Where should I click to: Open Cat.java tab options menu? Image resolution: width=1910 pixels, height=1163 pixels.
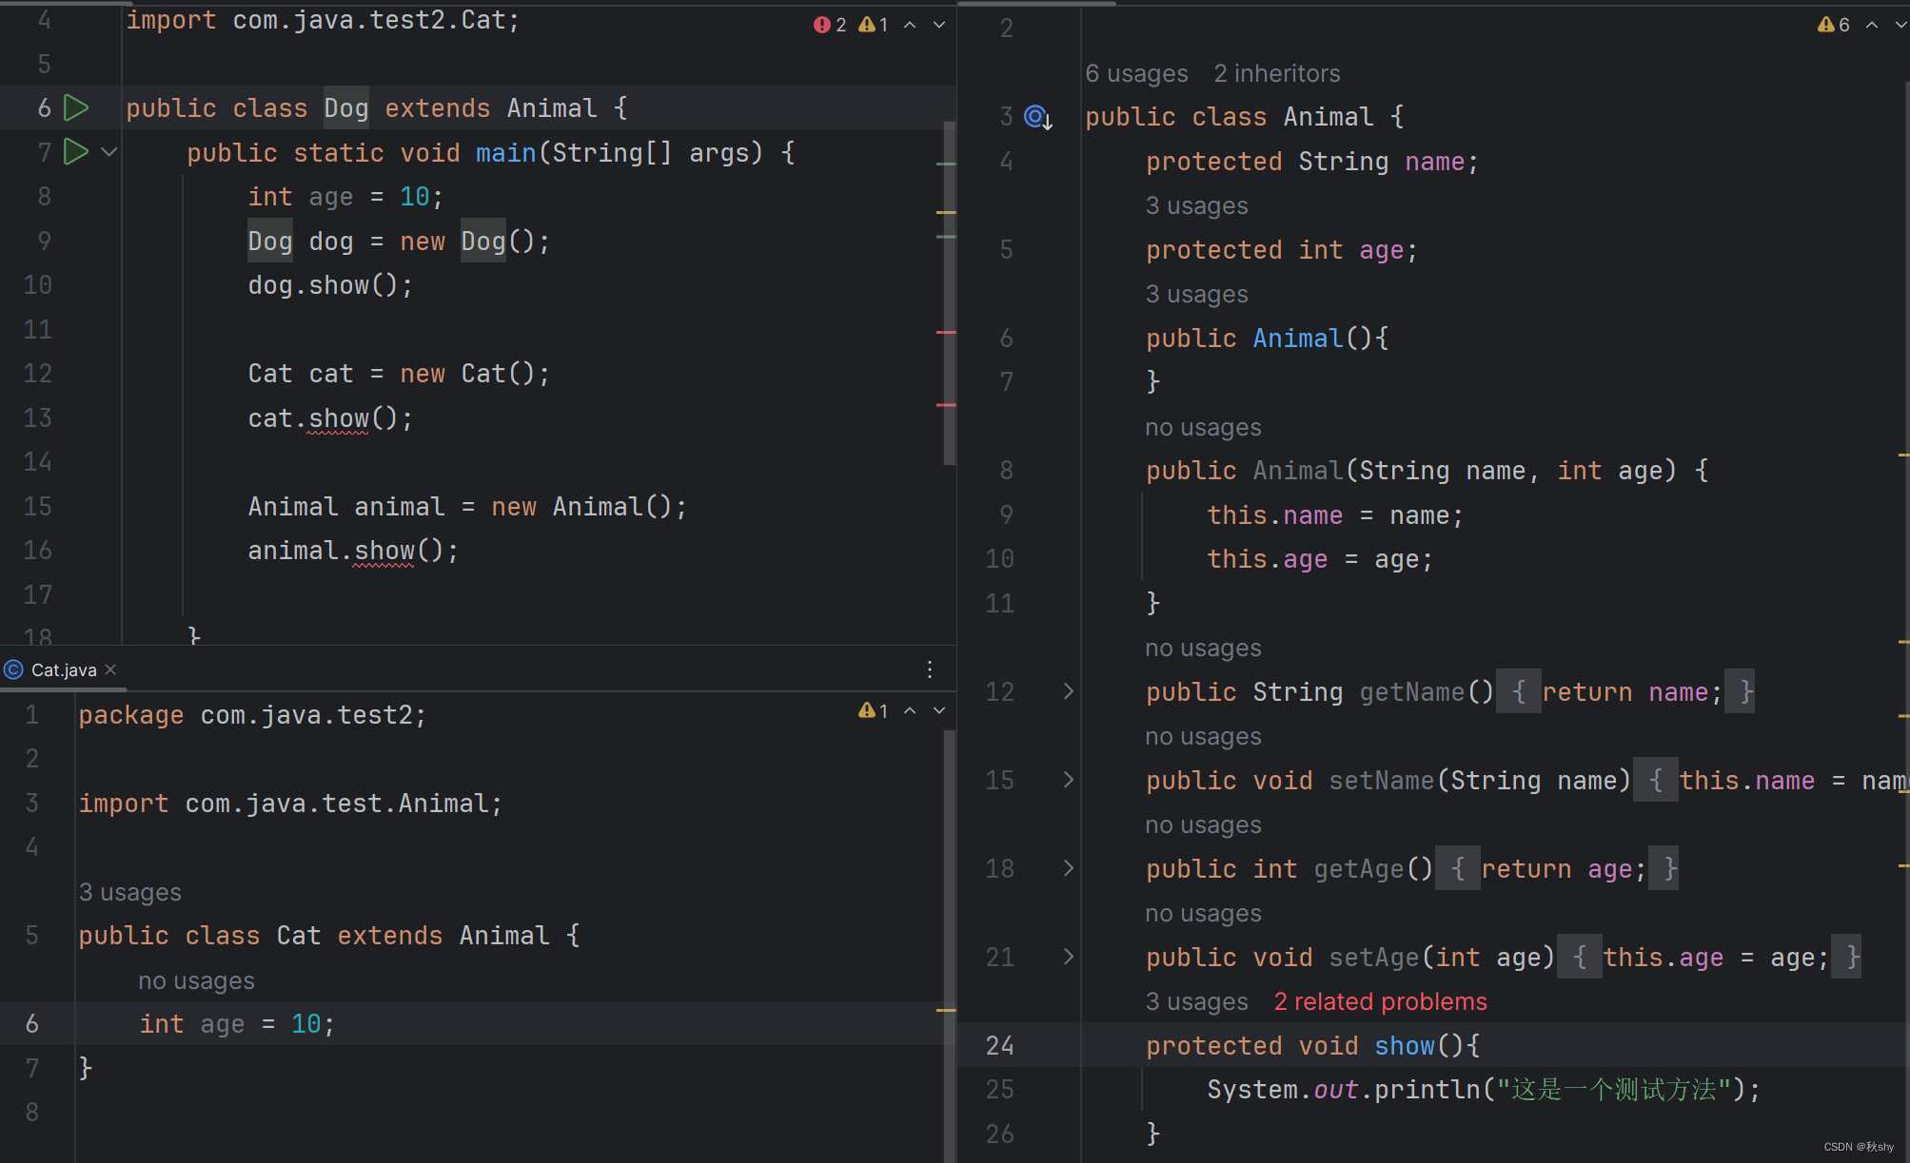coord(930,669)
